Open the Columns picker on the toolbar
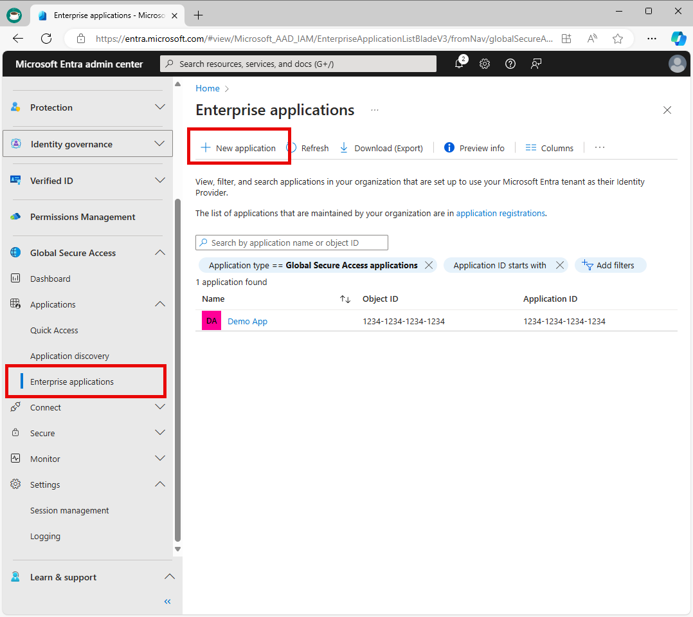693x617 pixels. 550,147
